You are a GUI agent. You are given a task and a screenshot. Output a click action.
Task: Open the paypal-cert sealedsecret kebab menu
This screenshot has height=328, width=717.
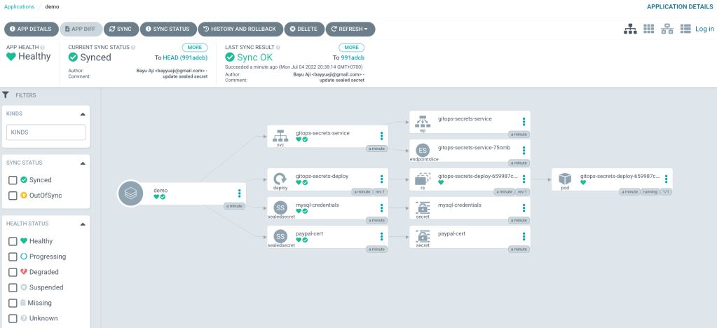pos(382,236)
